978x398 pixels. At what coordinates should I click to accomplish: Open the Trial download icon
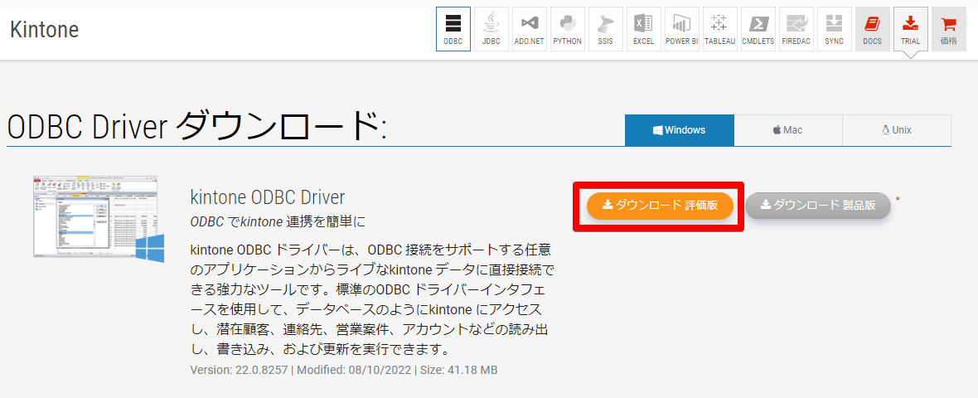(x=910, y=29)
